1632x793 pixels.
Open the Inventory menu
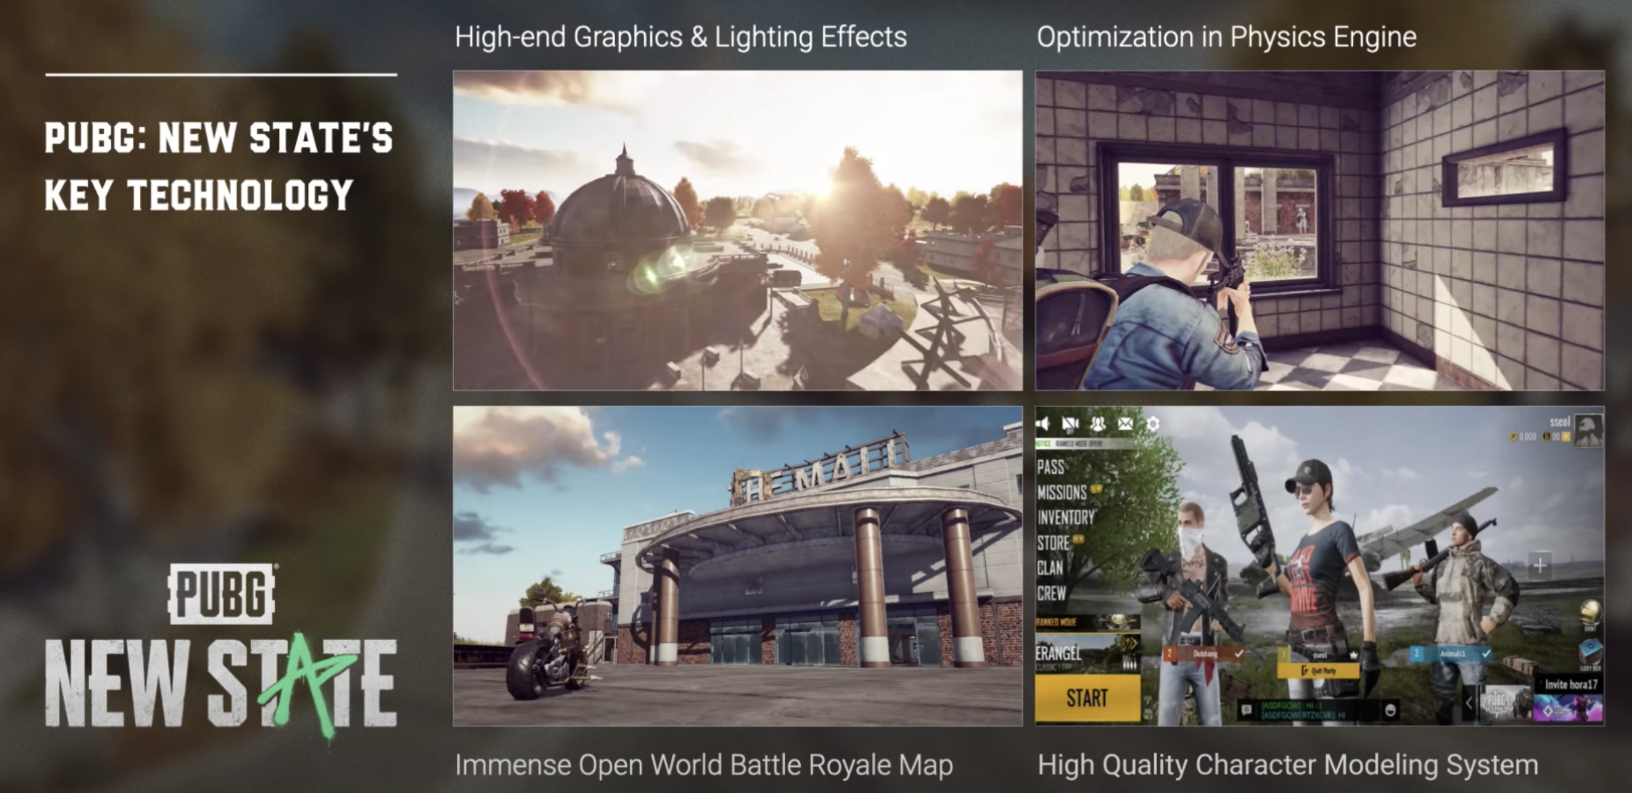click(1066, 517)
